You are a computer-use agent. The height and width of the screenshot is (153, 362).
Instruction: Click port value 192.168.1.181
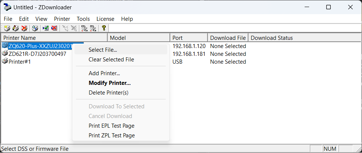coord(189,54)
